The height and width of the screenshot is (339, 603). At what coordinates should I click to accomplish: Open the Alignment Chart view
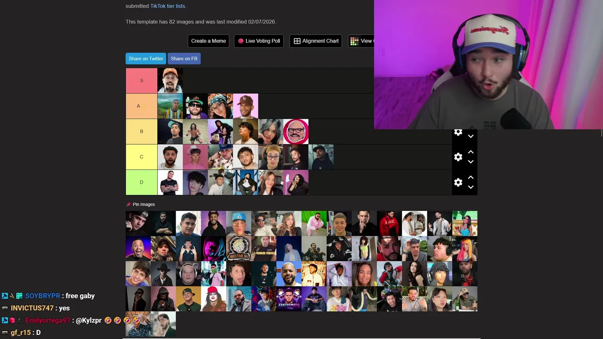(x=316, y=41)
